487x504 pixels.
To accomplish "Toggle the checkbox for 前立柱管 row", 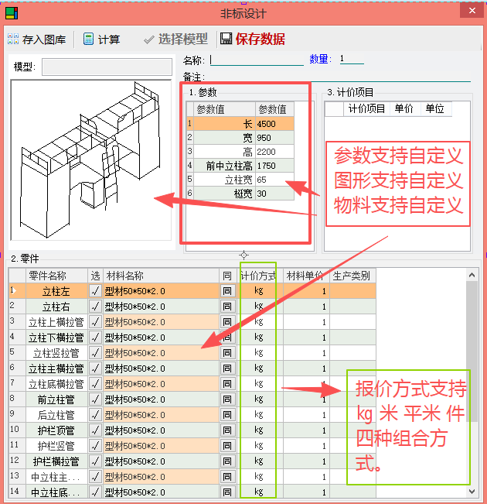I will point(95,399).
